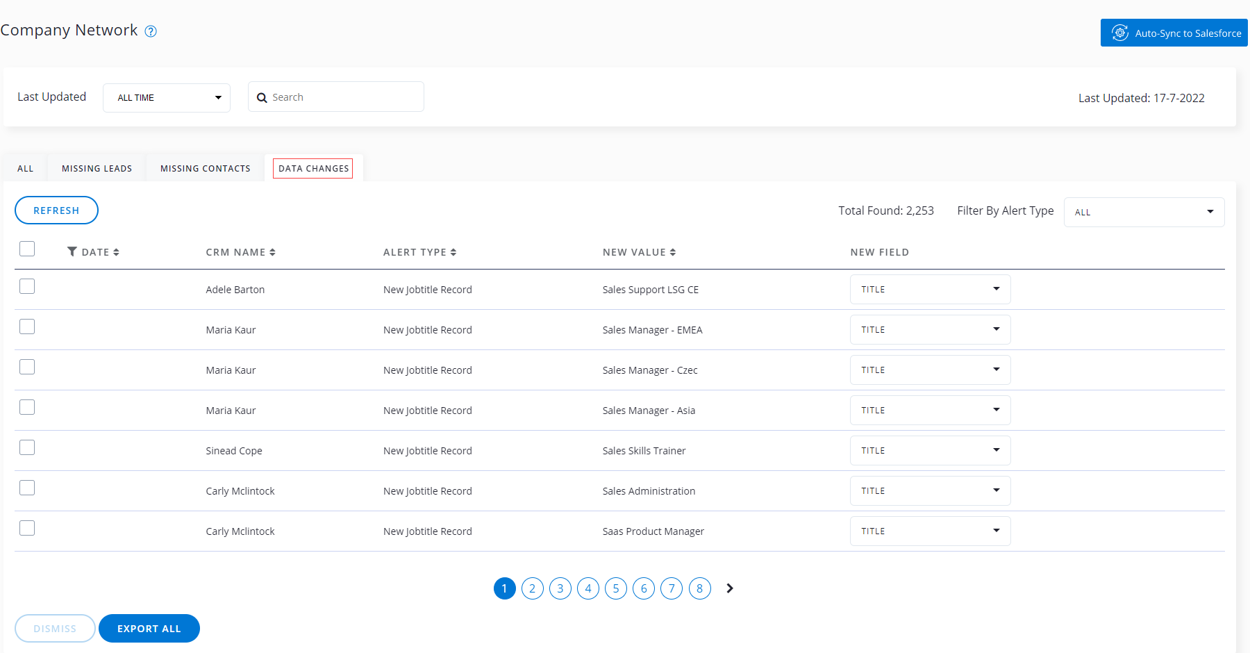Open TITLE dropdown for Sales Manager - EMEA

click(x=930, y=329)
